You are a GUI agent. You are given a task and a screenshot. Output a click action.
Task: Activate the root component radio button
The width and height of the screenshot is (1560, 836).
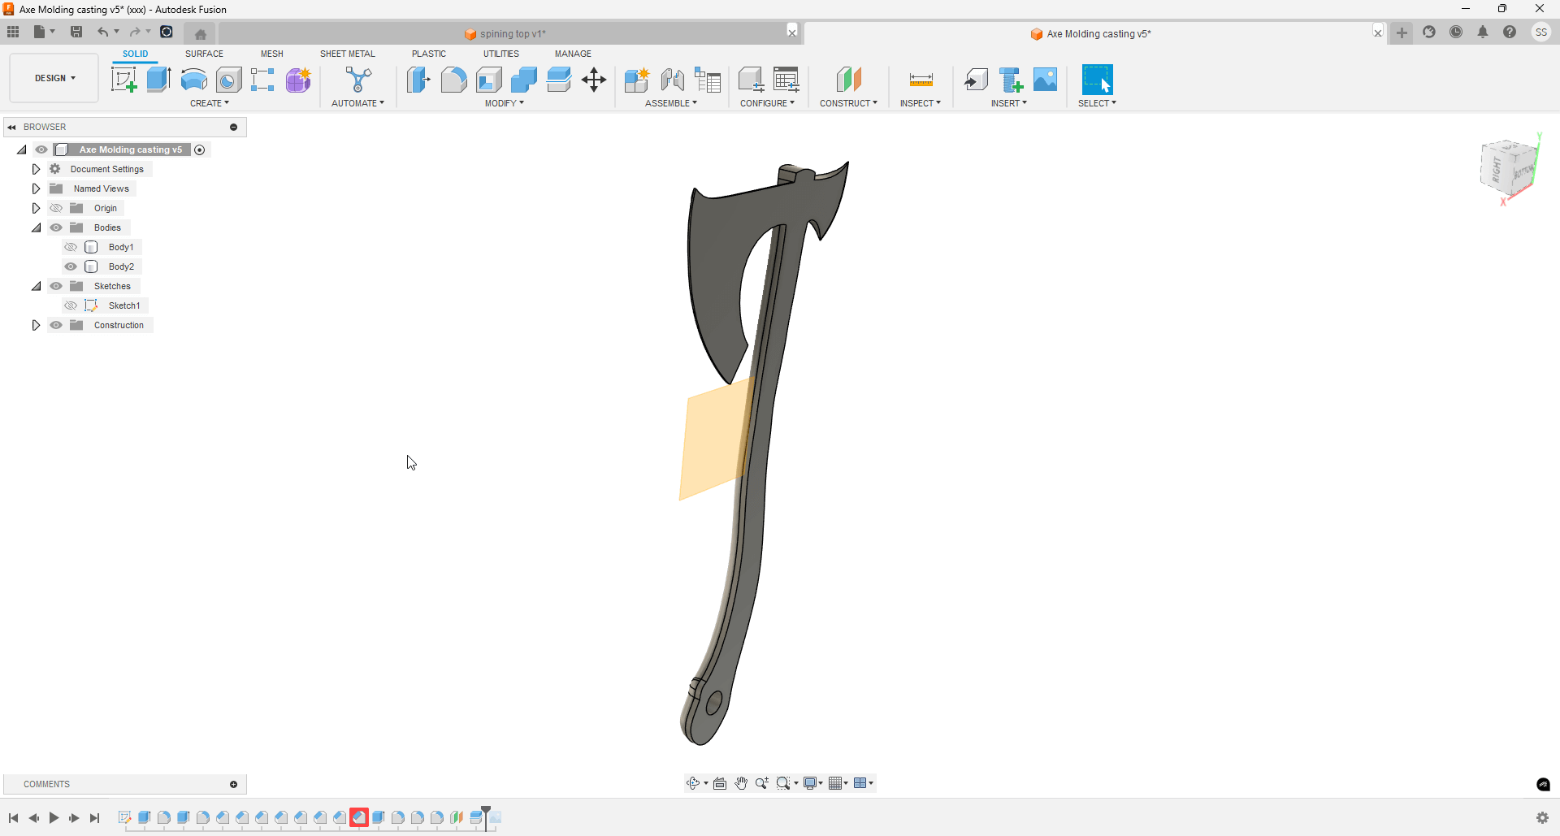tap(200, 149)
